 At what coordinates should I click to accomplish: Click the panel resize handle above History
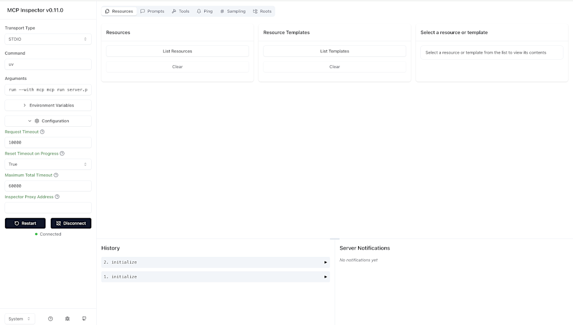click(x=335, y=239)
